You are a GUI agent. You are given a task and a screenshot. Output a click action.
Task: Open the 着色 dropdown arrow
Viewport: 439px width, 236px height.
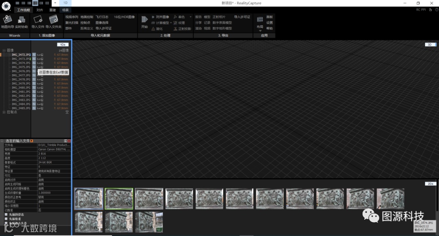pos(191,17)
